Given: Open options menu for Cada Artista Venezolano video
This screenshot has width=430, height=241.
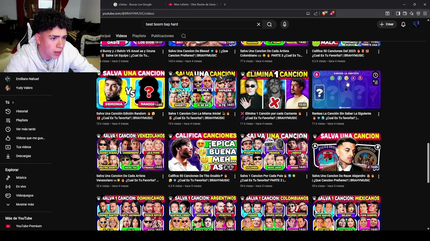Looking at the screenshot, I should 163,176.
